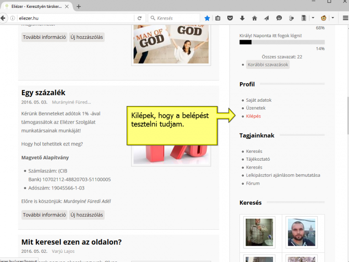349x262 pixels.
Task: Open the hamburger menu icon
Action: tap(345, 18)
